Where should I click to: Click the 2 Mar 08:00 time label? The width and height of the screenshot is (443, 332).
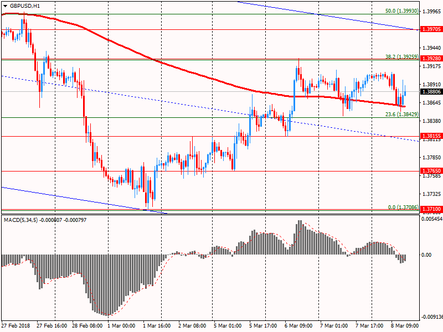(192, 325)
